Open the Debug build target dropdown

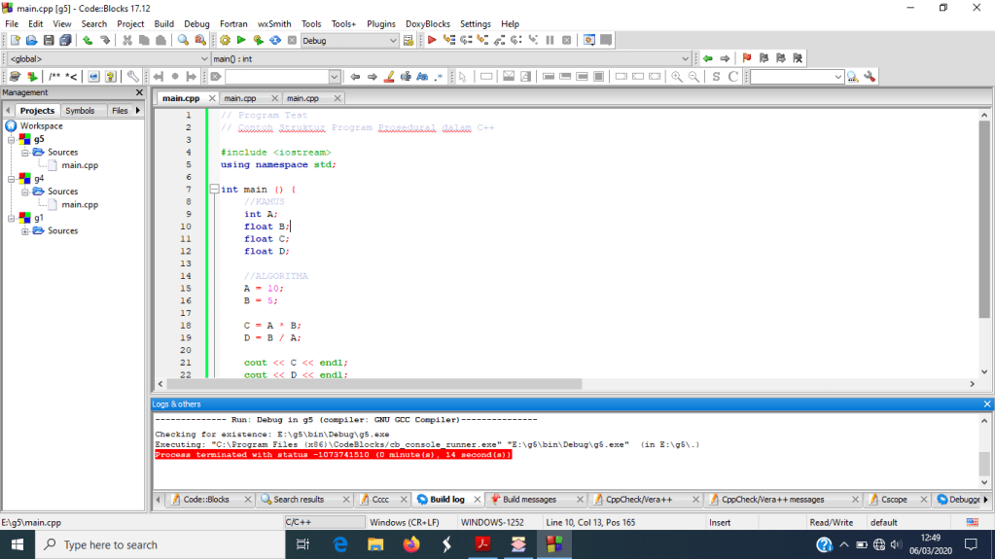coord(393,41)
